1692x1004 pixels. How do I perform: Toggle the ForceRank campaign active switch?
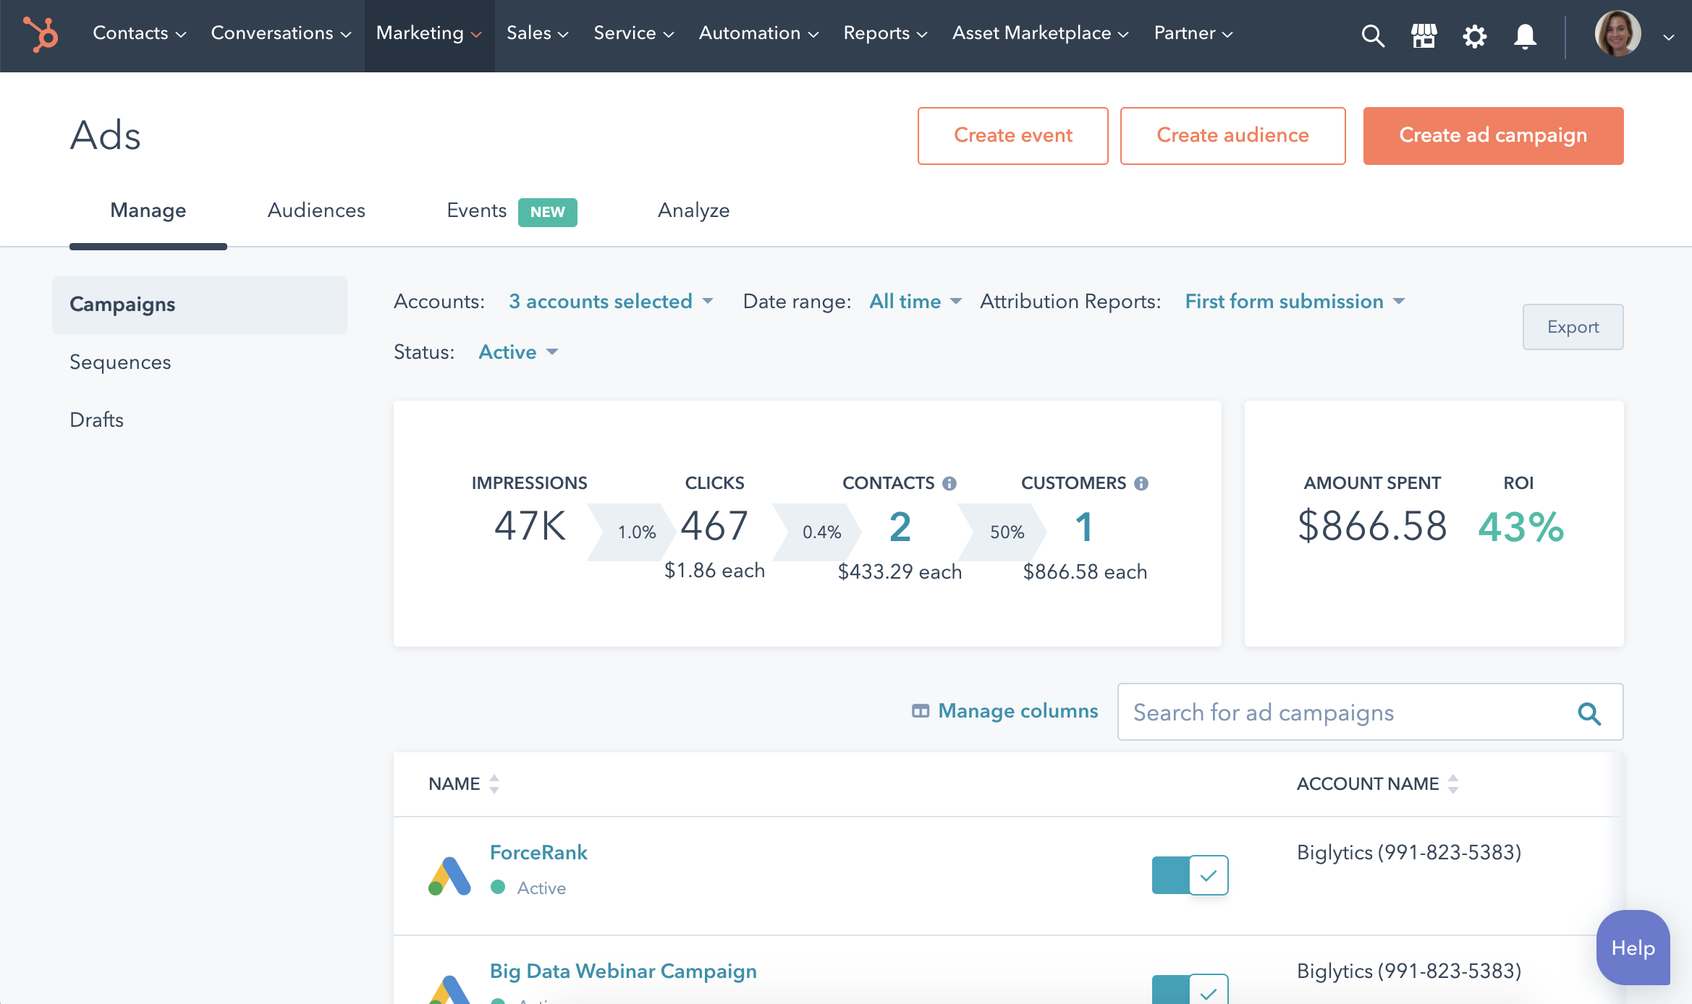[x=1190, y=875]
